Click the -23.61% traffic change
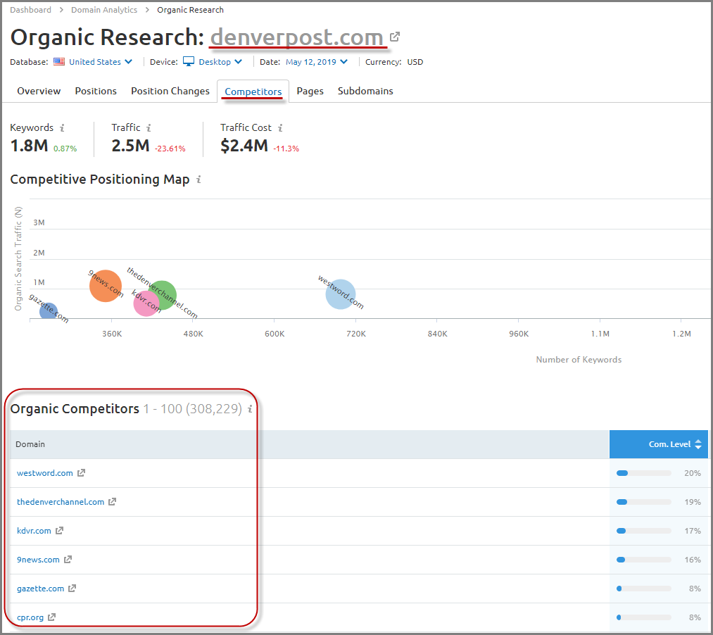This screenshot has height=635, width=713. (x=170, y=149)
